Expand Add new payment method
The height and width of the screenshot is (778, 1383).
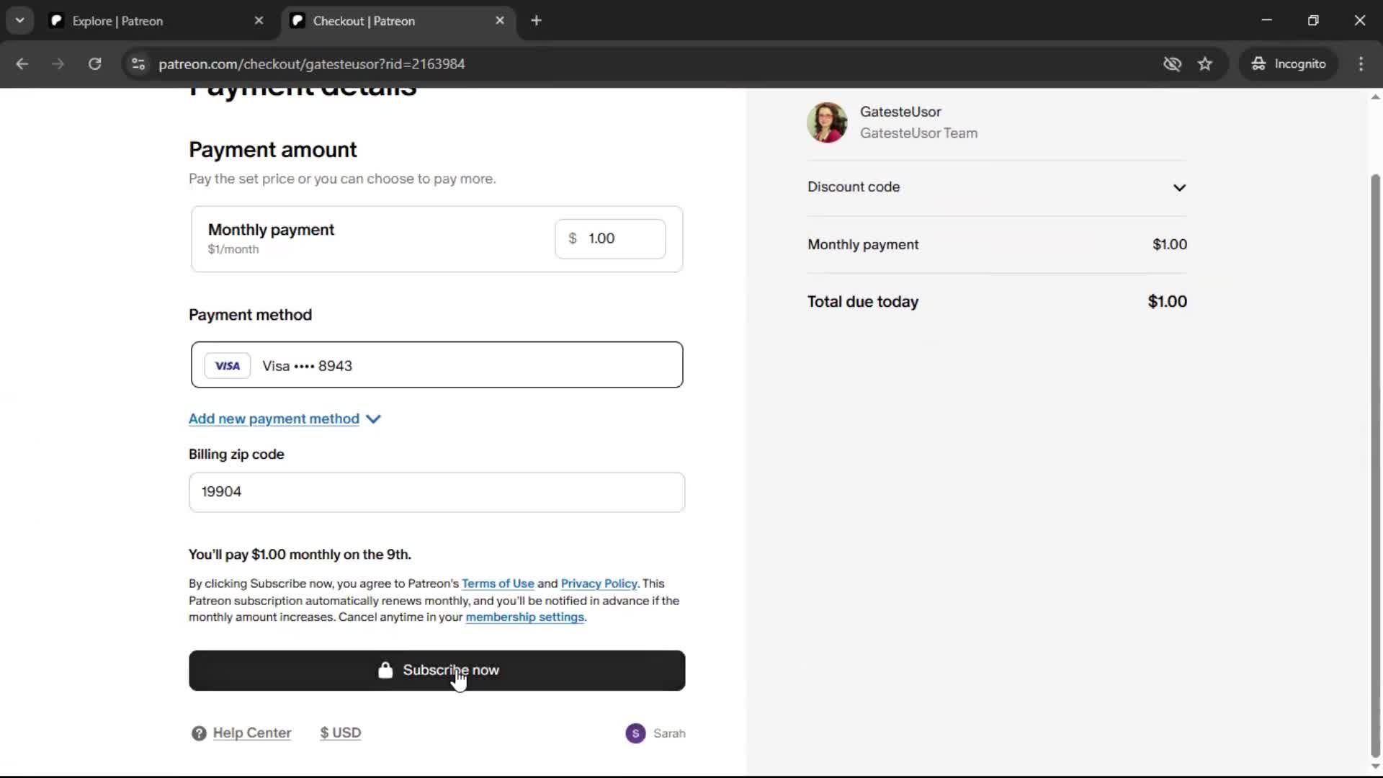click(285, 419)
